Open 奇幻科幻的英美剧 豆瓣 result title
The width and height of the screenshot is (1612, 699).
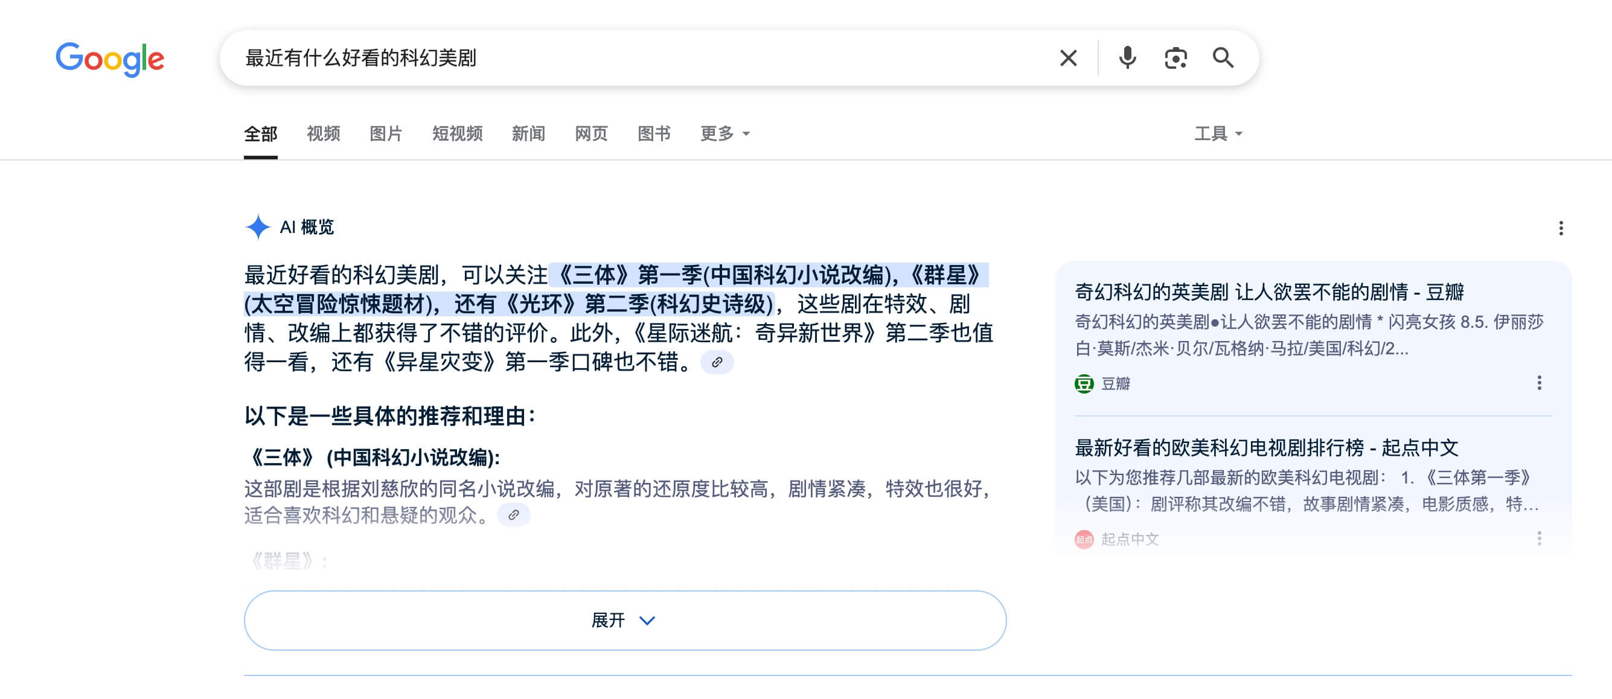tap(1269, 292)
